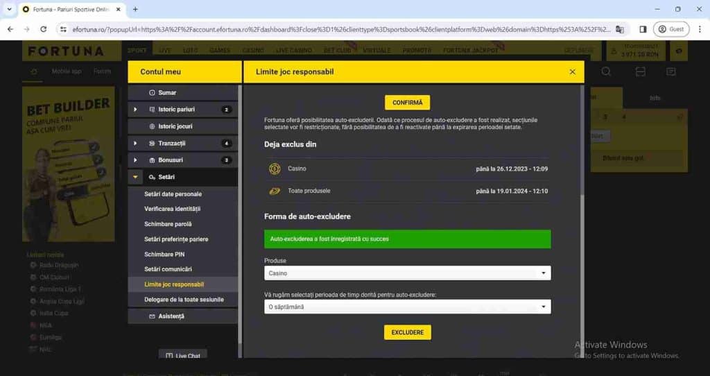Open the PROMOȚII tab
This screenshot has height=376, width=710.
click(x=417, y=51)
